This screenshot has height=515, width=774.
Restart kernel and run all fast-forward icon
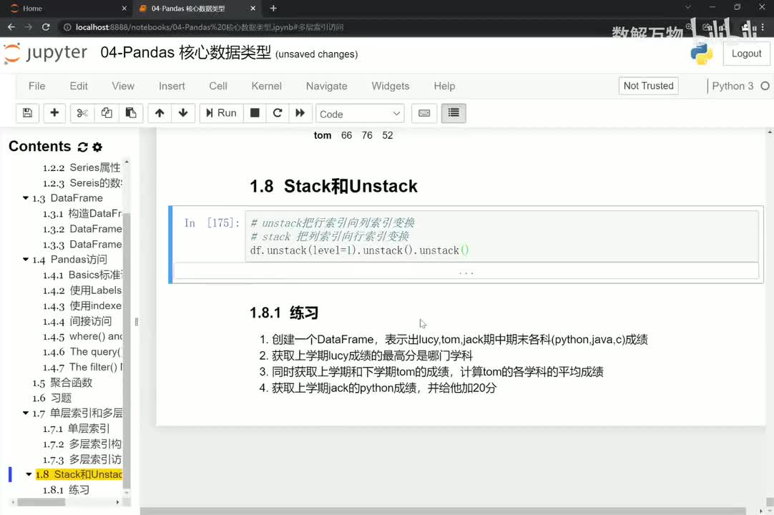coord(300,113)
